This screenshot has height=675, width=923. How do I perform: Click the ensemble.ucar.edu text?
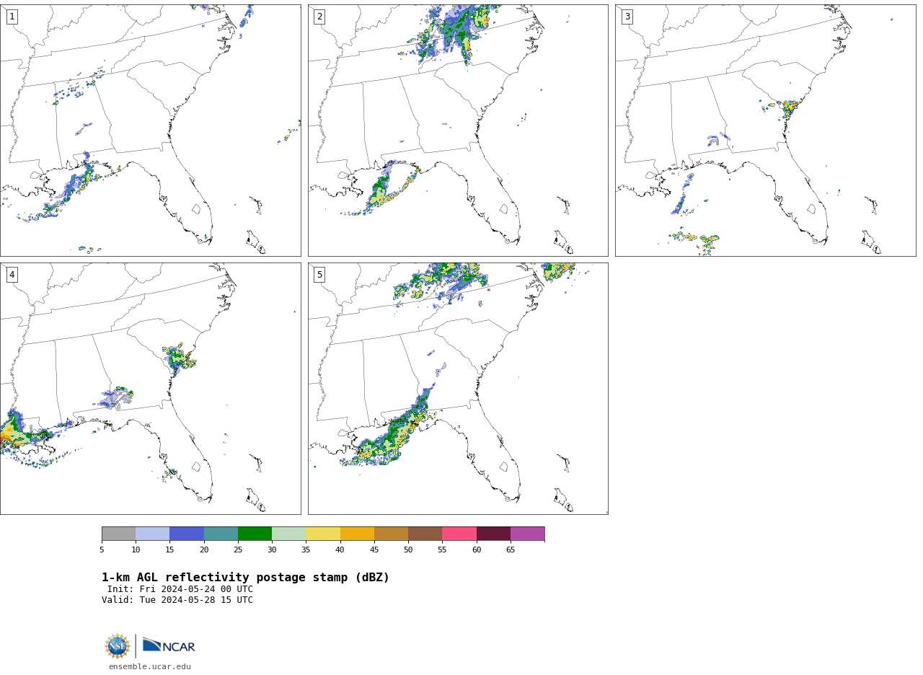[150, 667]
